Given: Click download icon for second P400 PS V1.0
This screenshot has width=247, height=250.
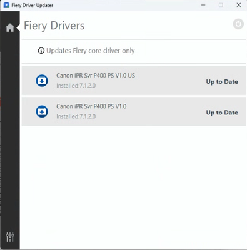Looking at the screenshot, I should pyautogui.click(x=42, y=111).
